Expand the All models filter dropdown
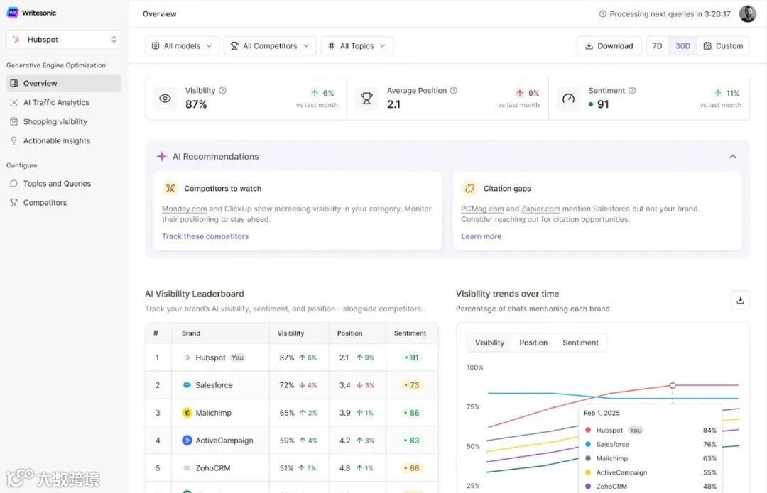 (x=182, y=46)
